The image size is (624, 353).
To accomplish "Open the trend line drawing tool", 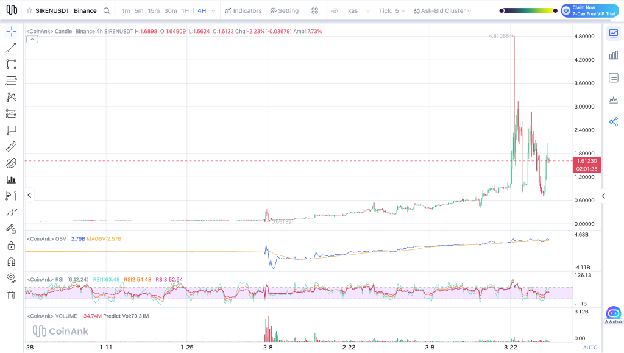I will click(10, 48).
